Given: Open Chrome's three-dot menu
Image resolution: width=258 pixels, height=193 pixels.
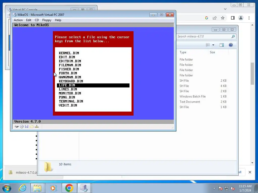Looking at the screenshot, I should click(x=249, y=18).
